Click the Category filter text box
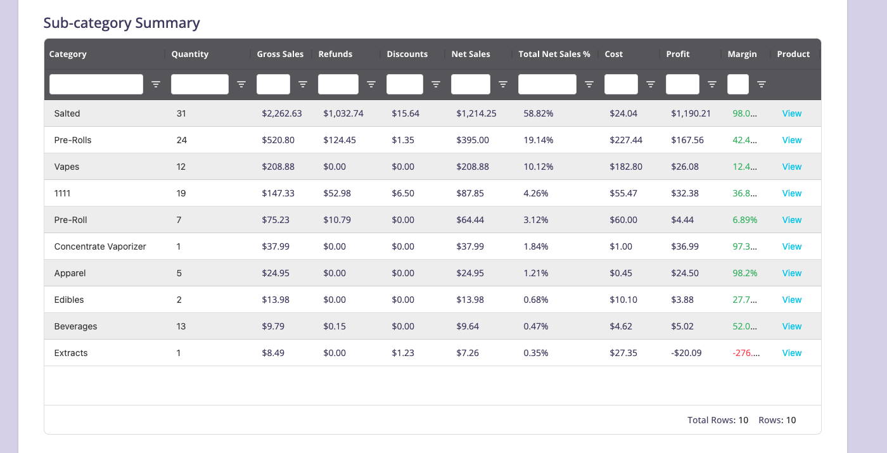This screenshot has height=453, width=887. pos(96,84)
